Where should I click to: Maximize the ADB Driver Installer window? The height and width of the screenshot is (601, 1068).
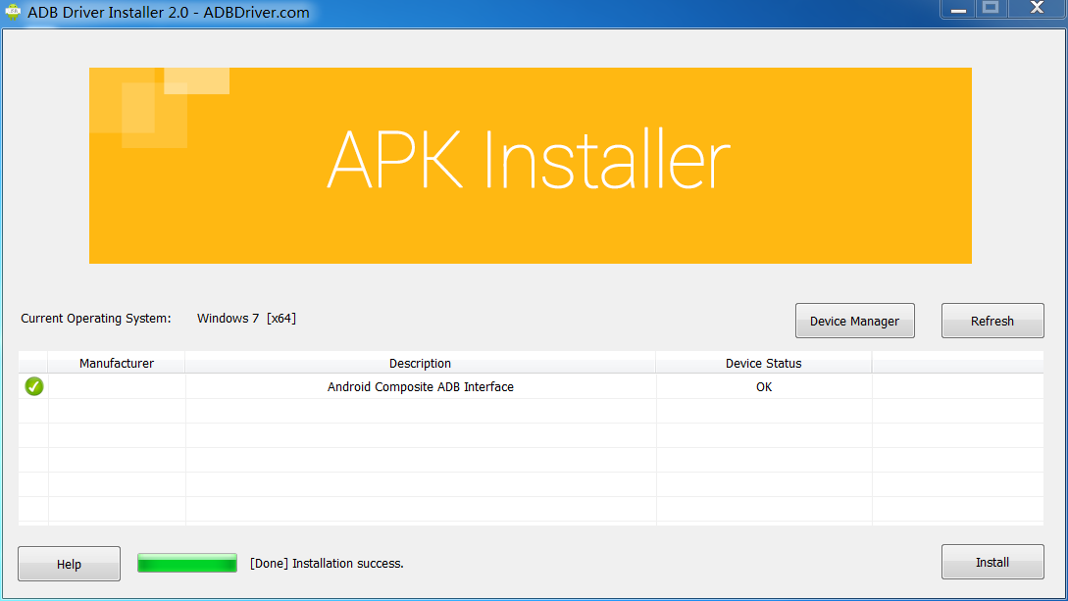[991, 9]
